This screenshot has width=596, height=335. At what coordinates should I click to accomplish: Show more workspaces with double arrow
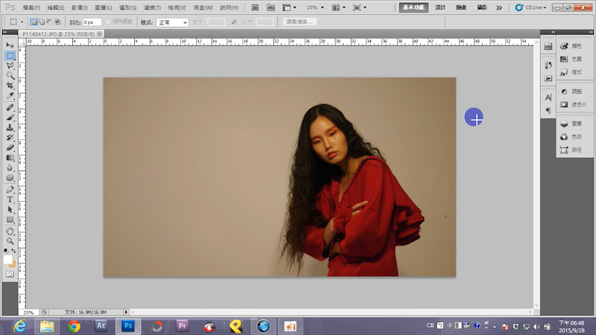coord(499,7)
